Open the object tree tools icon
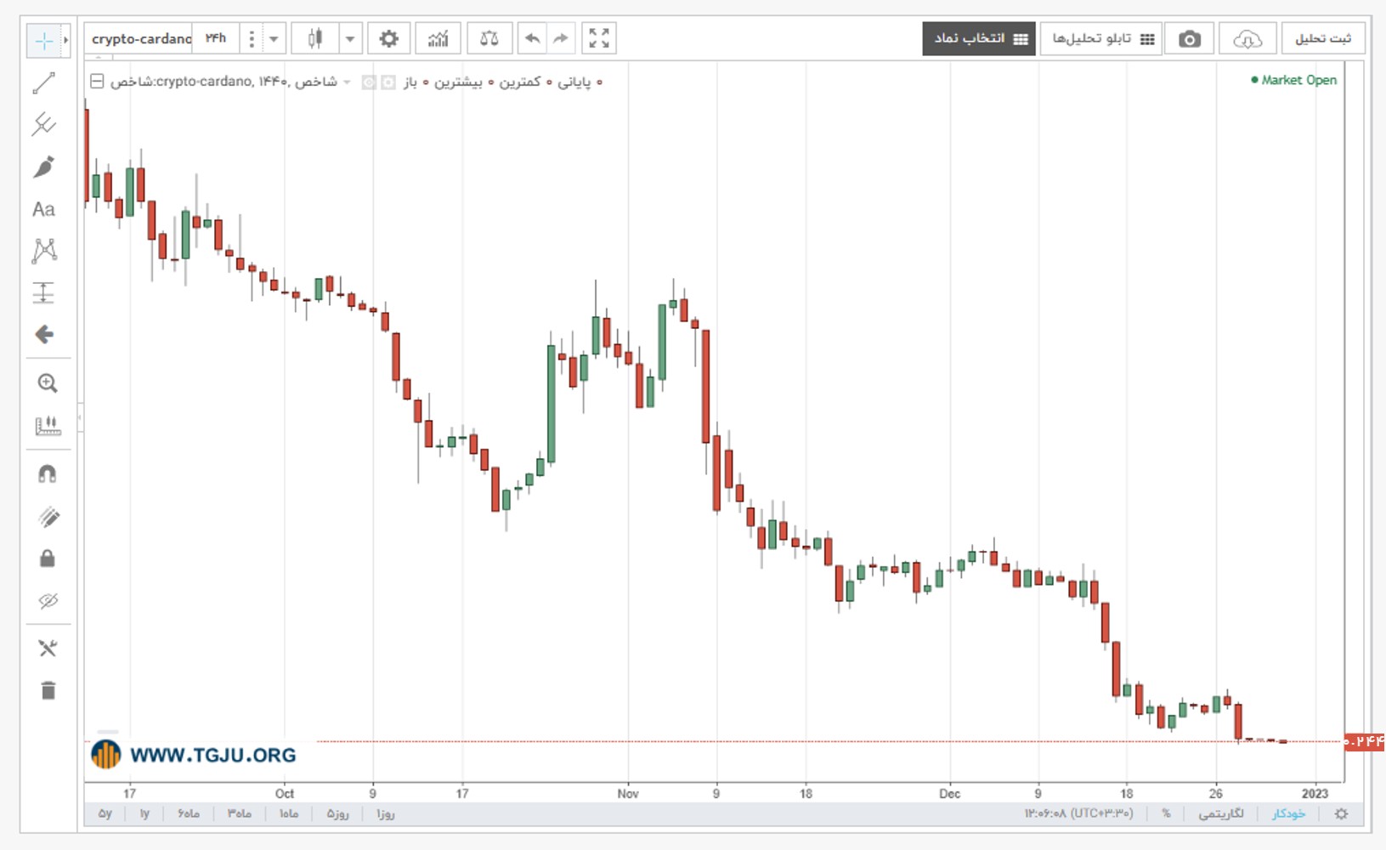 tap(48, 649)
